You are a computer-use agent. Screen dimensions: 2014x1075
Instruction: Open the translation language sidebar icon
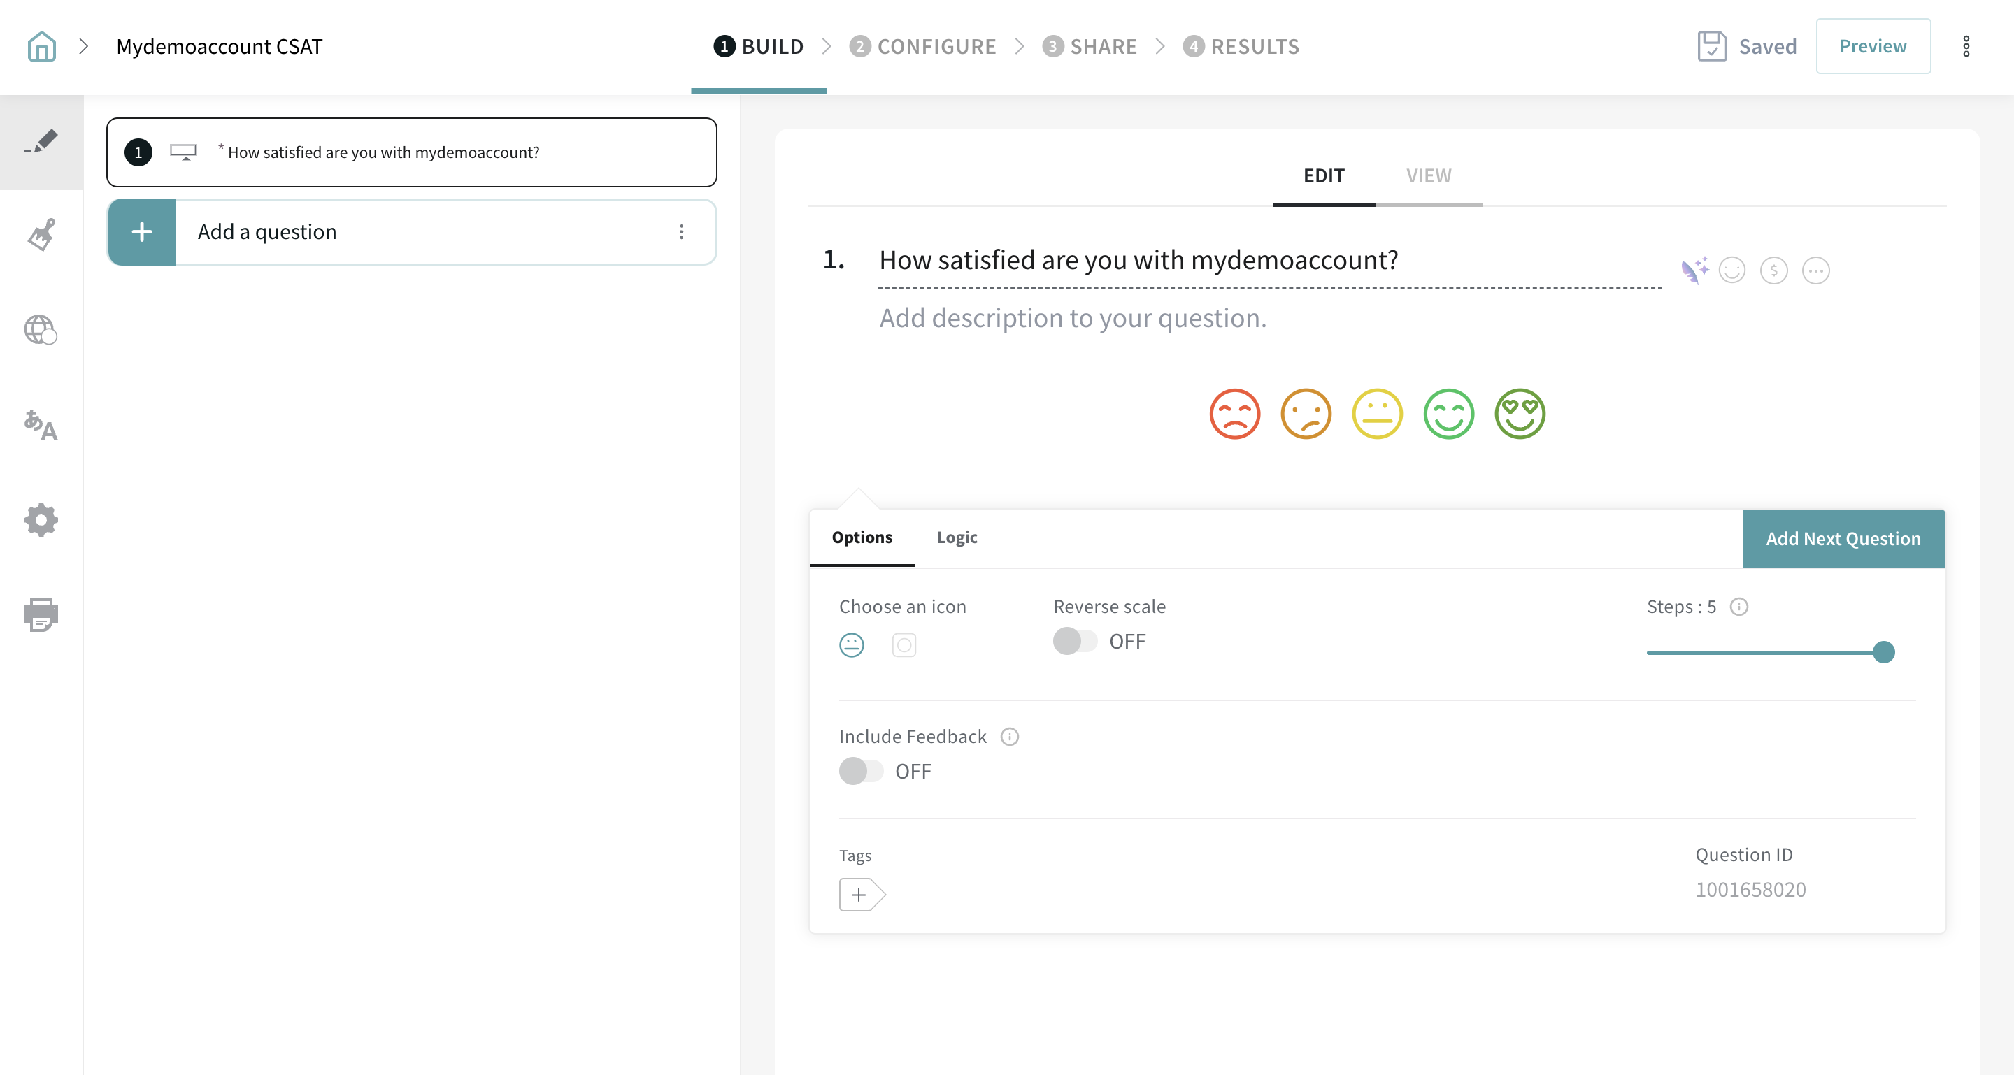pos(41,425)
